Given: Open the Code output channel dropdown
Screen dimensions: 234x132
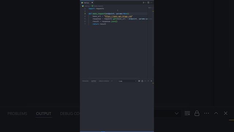Looking at the screenshot, I should point(127,81).
